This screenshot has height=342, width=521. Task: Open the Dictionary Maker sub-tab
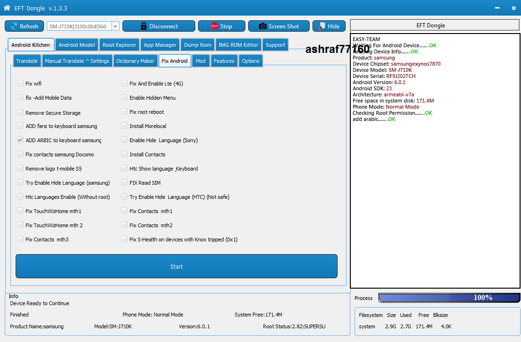(x=135, y=61)
